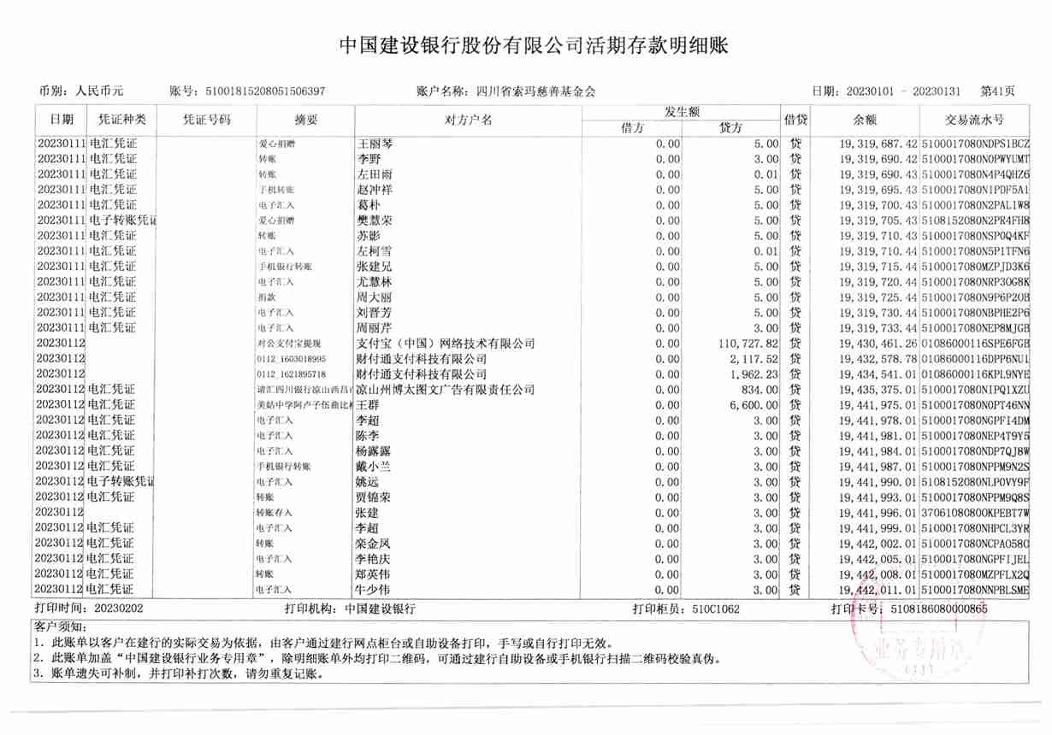Click the print branch 打印机构: 中国建设银行

pyautogui.click(x=350, y=609)
